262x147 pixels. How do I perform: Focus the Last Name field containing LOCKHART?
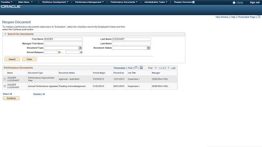(131, 39)
